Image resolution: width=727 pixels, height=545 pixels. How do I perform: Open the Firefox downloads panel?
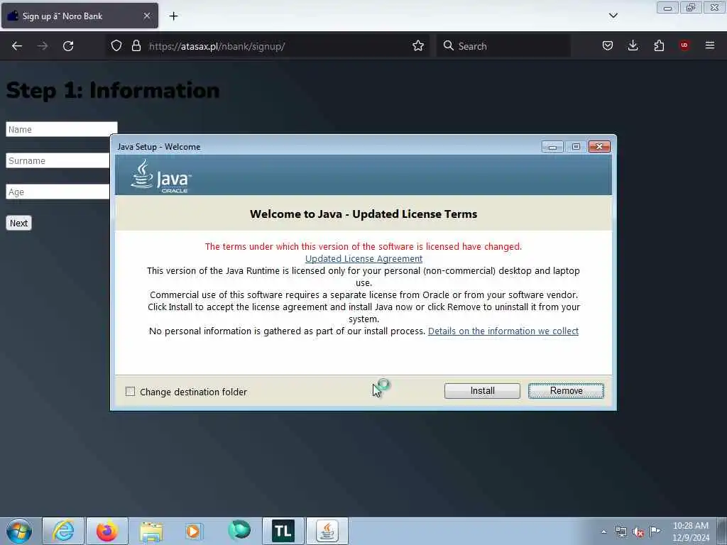[x=633, y=45]
